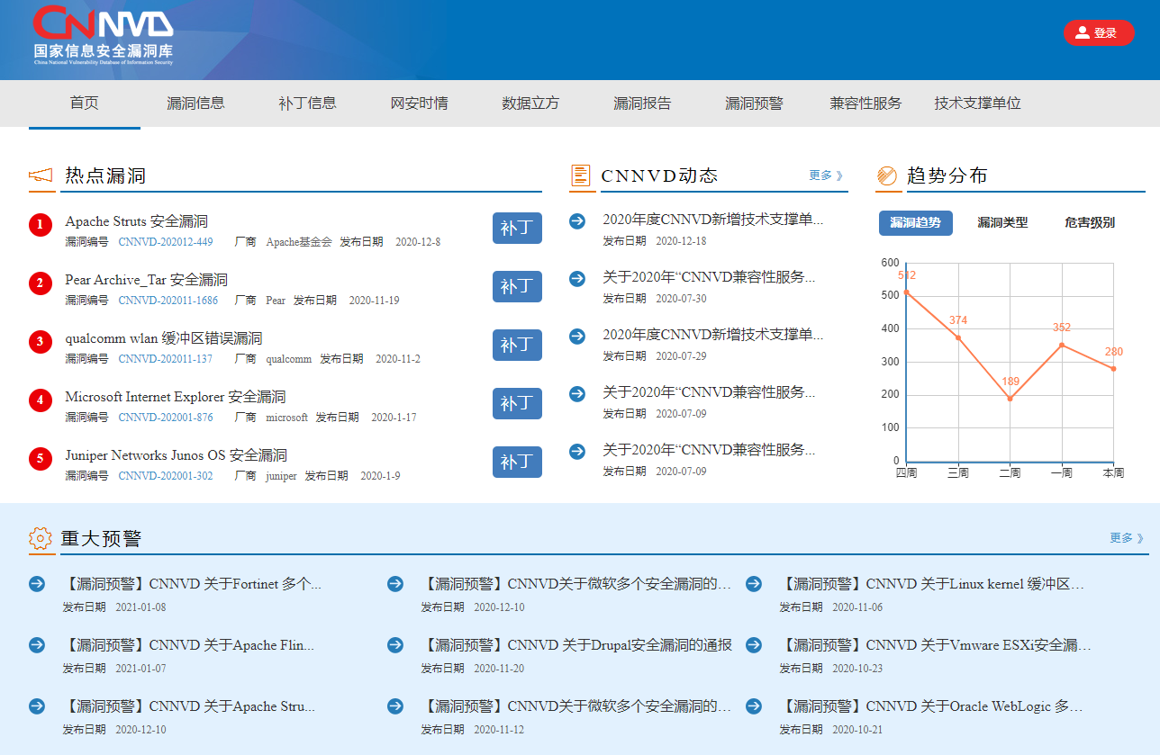The width and height of the screenshot is (1160, 755).
Task: Open Microsoft Internet Explorer 安全漏洞 link
Action: 176,397
